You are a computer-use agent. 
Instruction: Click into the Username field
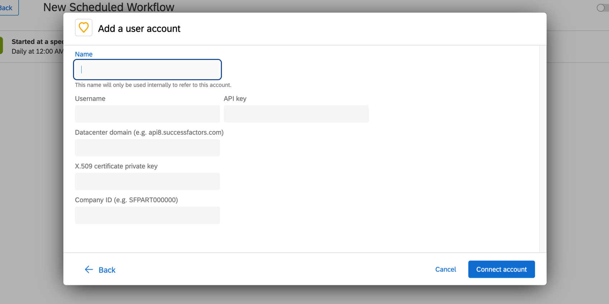147,114
